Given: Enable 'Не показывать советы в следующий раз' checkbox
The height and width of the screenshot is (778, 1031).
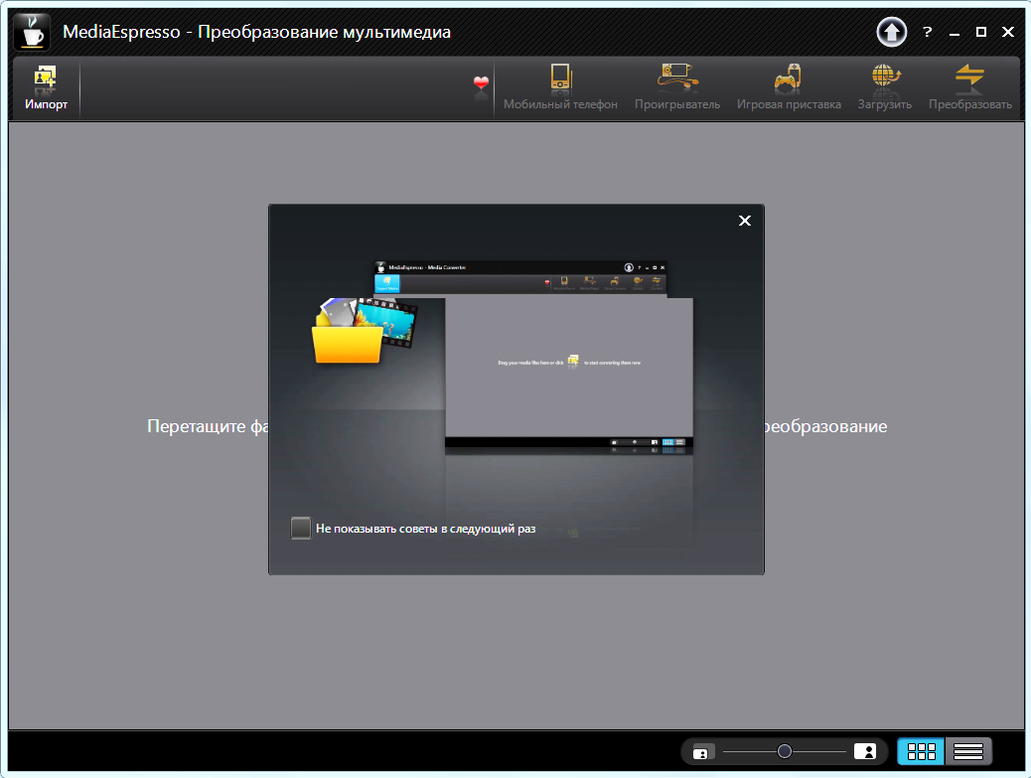Looking at the screenshot, I should [x=301, y=529].
